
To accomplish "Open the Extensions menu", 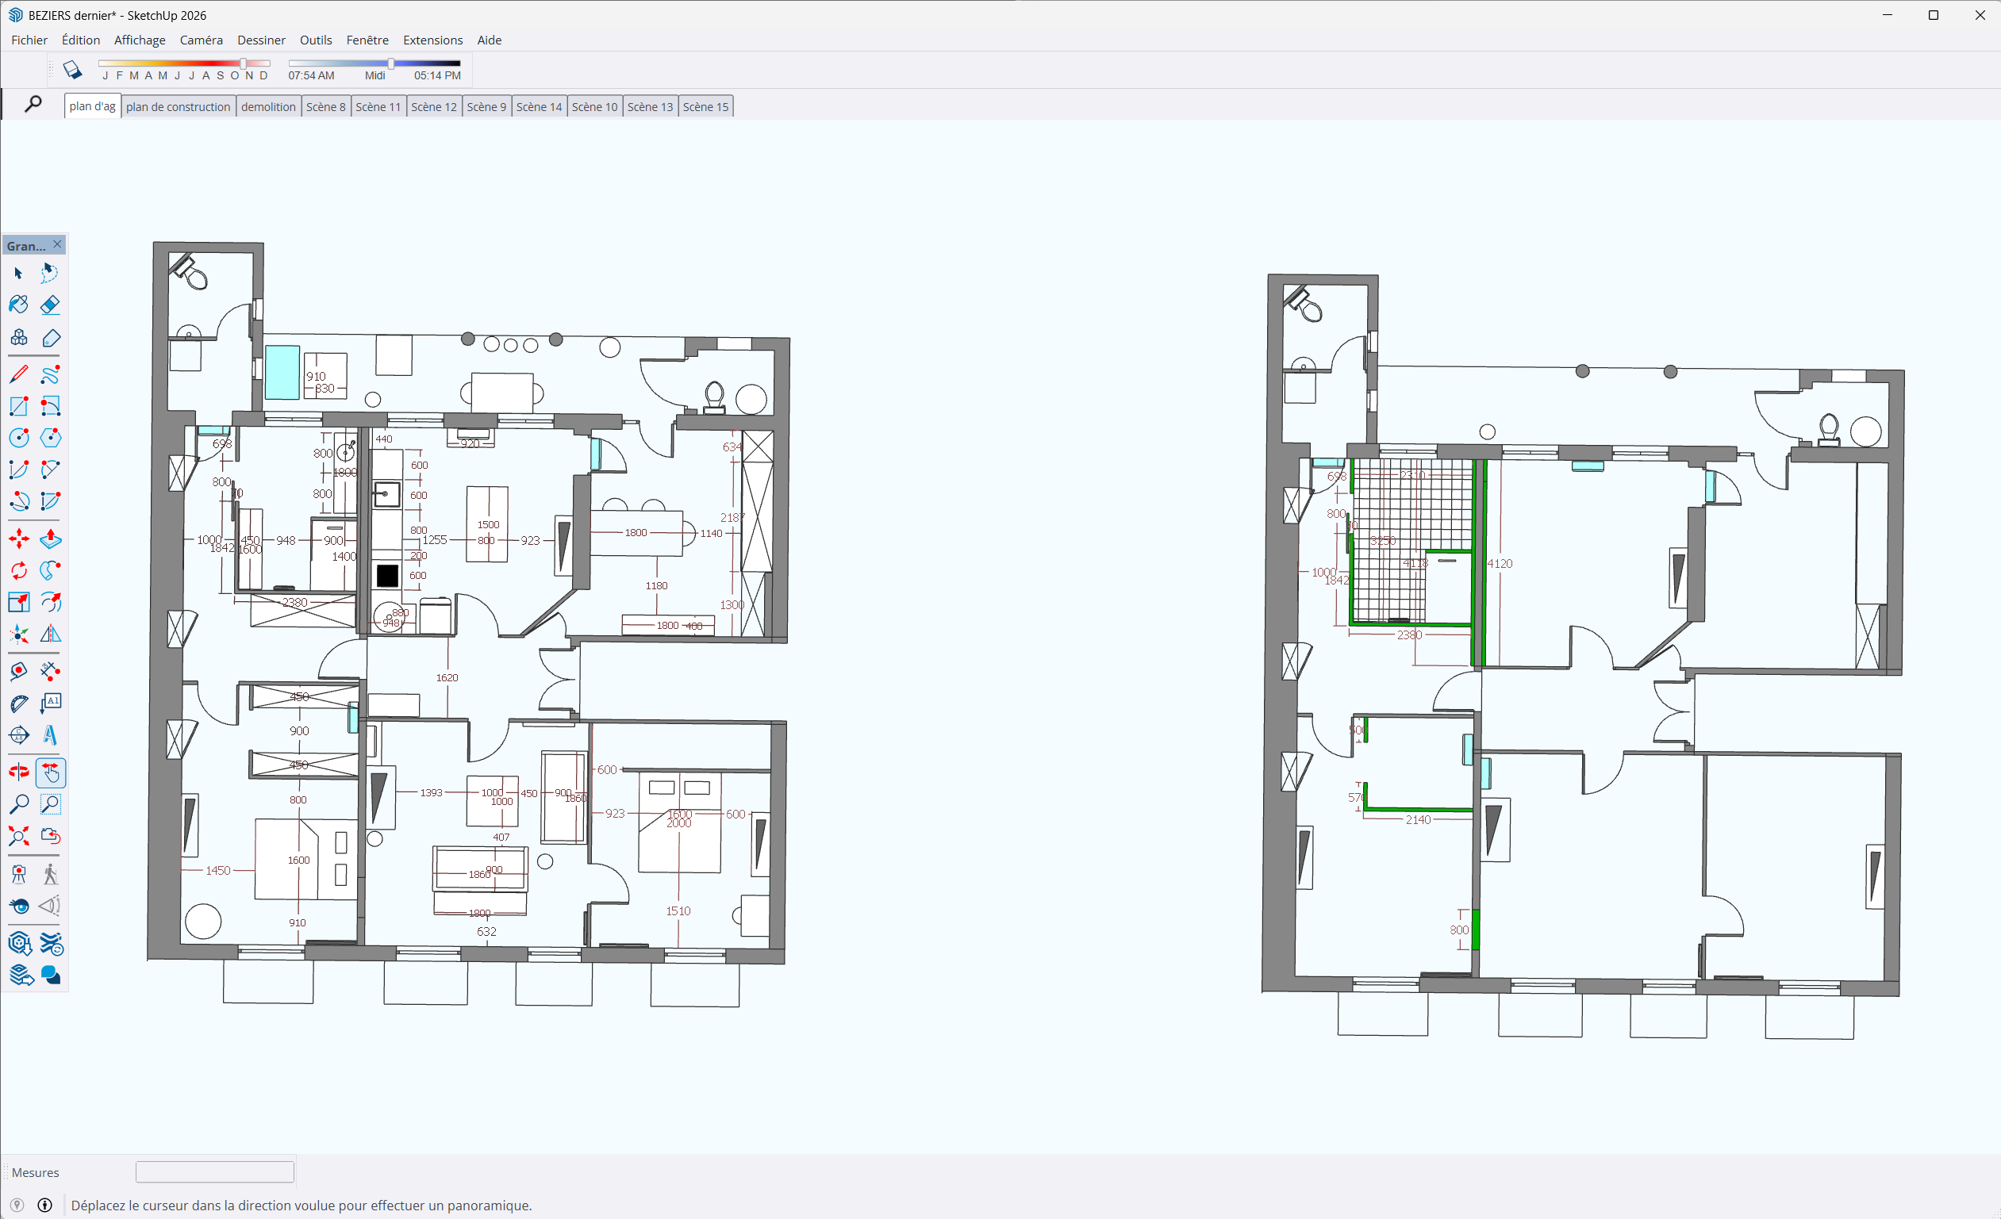I will point(433,40).
